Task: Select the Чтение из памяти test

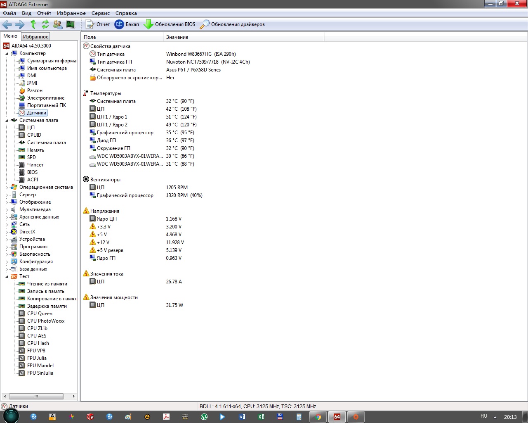Action: [x=47, y=284]
